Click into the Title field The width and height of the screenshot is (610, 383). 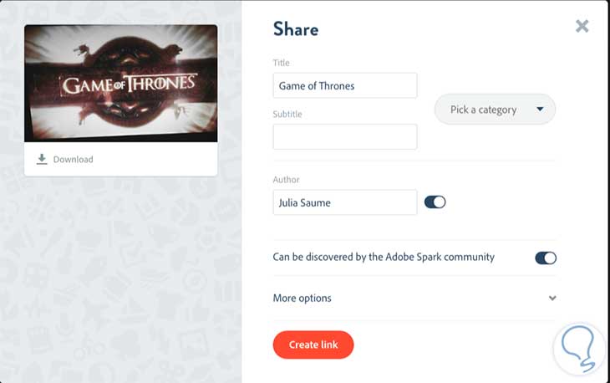coord(344,85)
